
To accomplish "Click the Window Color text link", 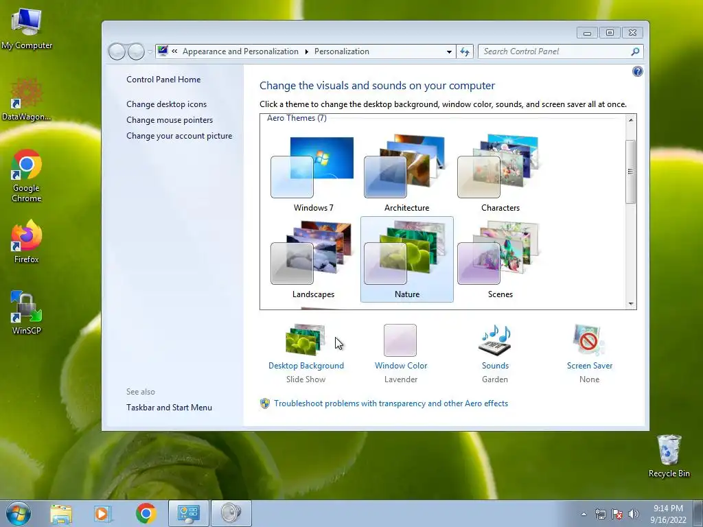I will point(401,366).
